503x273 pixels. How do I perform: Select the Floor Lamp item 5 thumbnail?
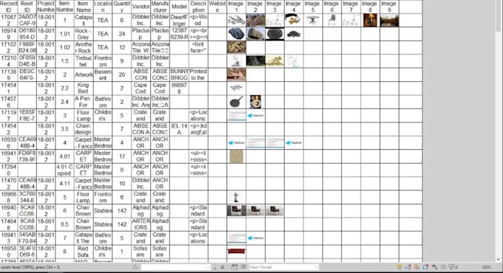[x=236, y=197]
